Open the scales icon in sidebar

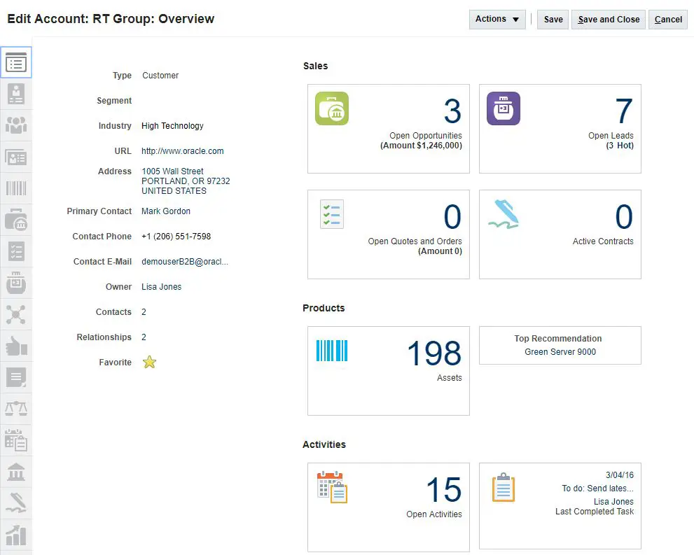coord(15,409)
